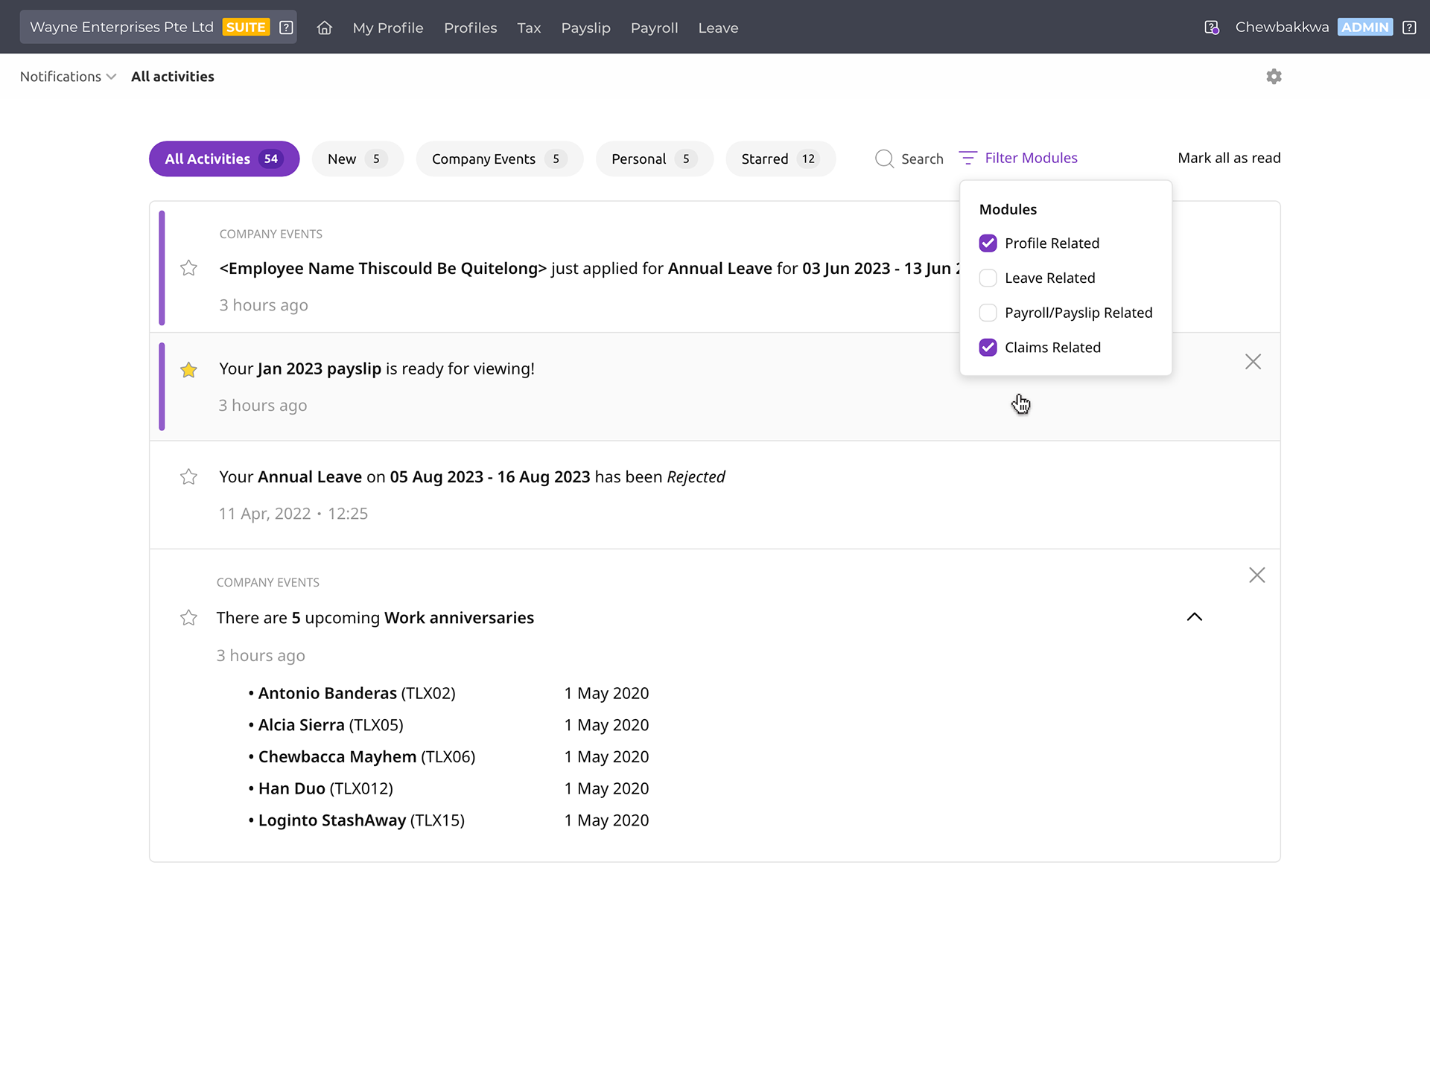
Task: Toggle the Filter Modules dropdown
Action: tap(1018, 158)
